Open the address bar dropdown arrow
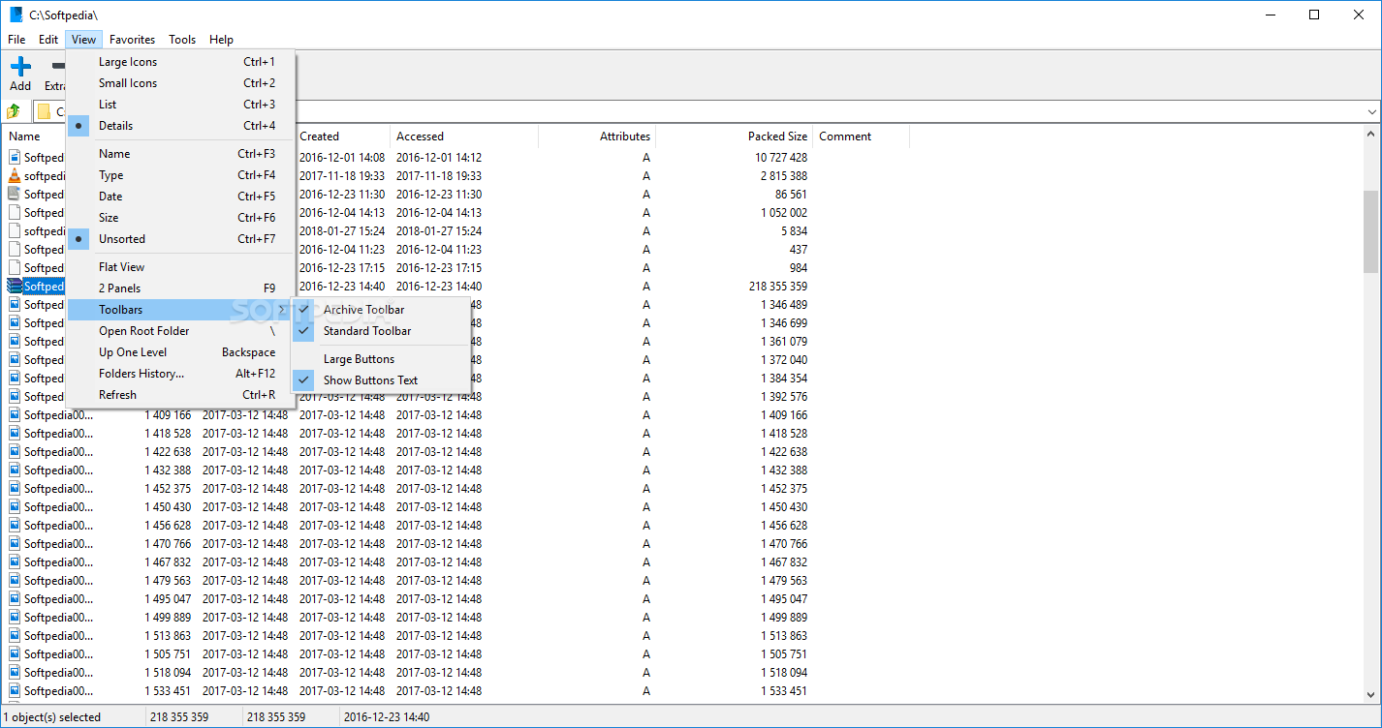Image resolution: width=1382 pixels, height=728 pixels. pos(1370,111)
